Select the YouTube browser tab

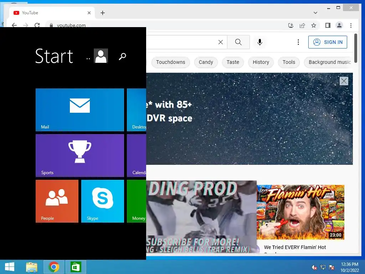click(52, 13)
